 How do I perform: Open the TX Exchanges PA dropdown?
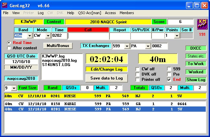coord(148,46)
